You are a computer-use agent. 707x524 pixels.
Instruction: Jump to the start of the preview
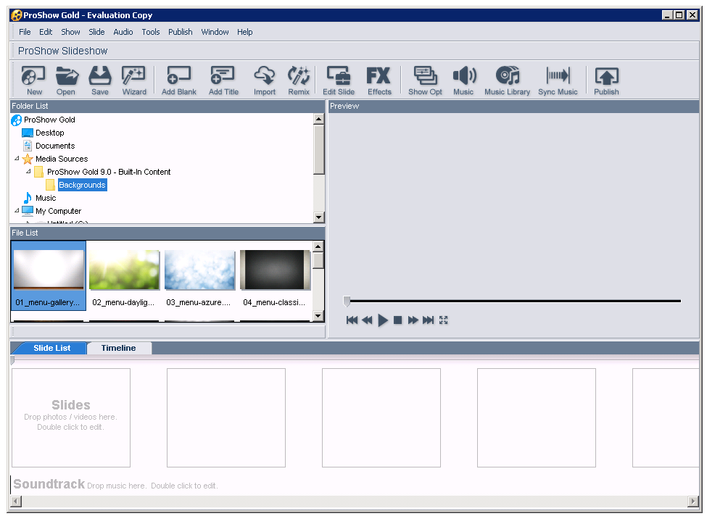[x=352, y=320]
